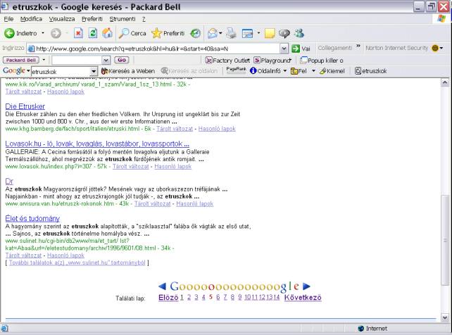Click vertical scrollbar up arrow
The height and width of the screenshot is (335, 452).
pyautogui.click(x=445, y=82)
